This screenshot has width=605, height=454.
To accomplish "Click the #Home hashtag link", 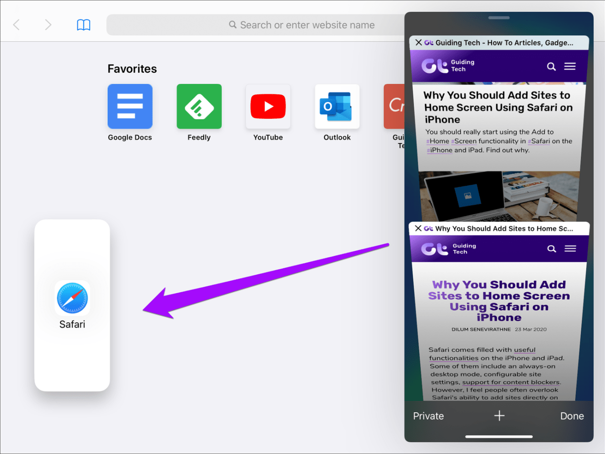I will pos(438,141).
